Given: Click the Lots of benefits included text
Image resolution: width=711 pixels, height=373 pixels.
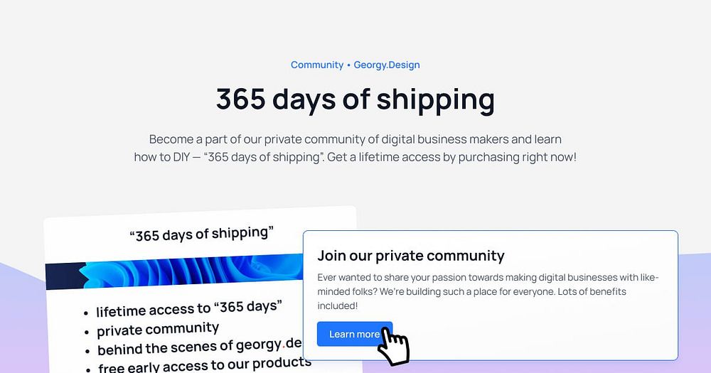Looking at the screenshot, I should click(x=471, y=298).
